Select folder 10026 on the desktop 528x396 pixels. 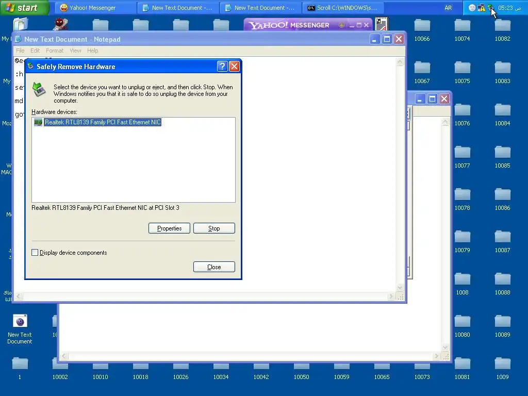[x=181, y=372]
